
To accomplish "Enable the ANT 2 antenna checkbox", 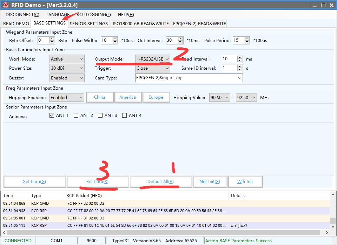I will coord(76,115).
